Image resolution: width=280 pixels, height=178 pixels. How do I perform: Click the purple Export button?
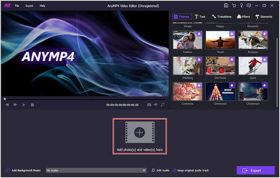click(x=256, y=171)
